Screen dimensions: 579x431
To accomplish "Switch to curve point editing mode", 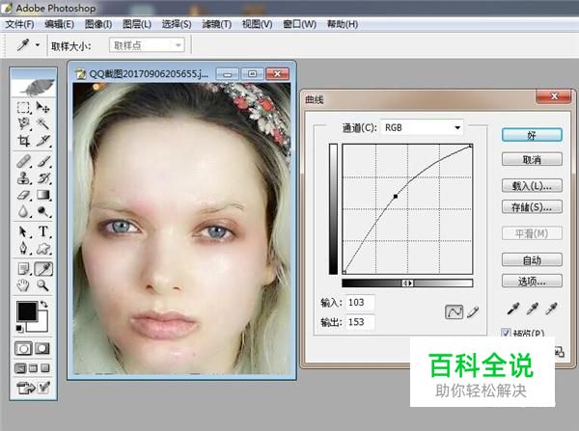I will 454,310.
